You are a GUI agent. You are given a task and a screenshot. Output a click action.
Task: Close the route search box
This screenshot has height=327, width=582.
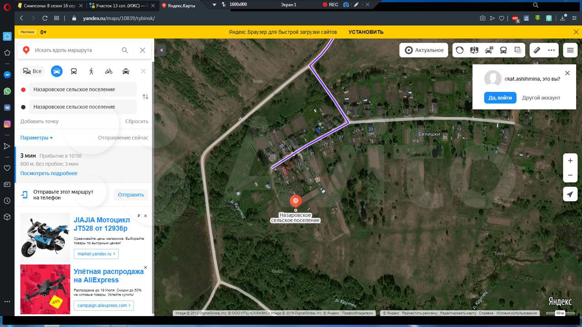142,50
